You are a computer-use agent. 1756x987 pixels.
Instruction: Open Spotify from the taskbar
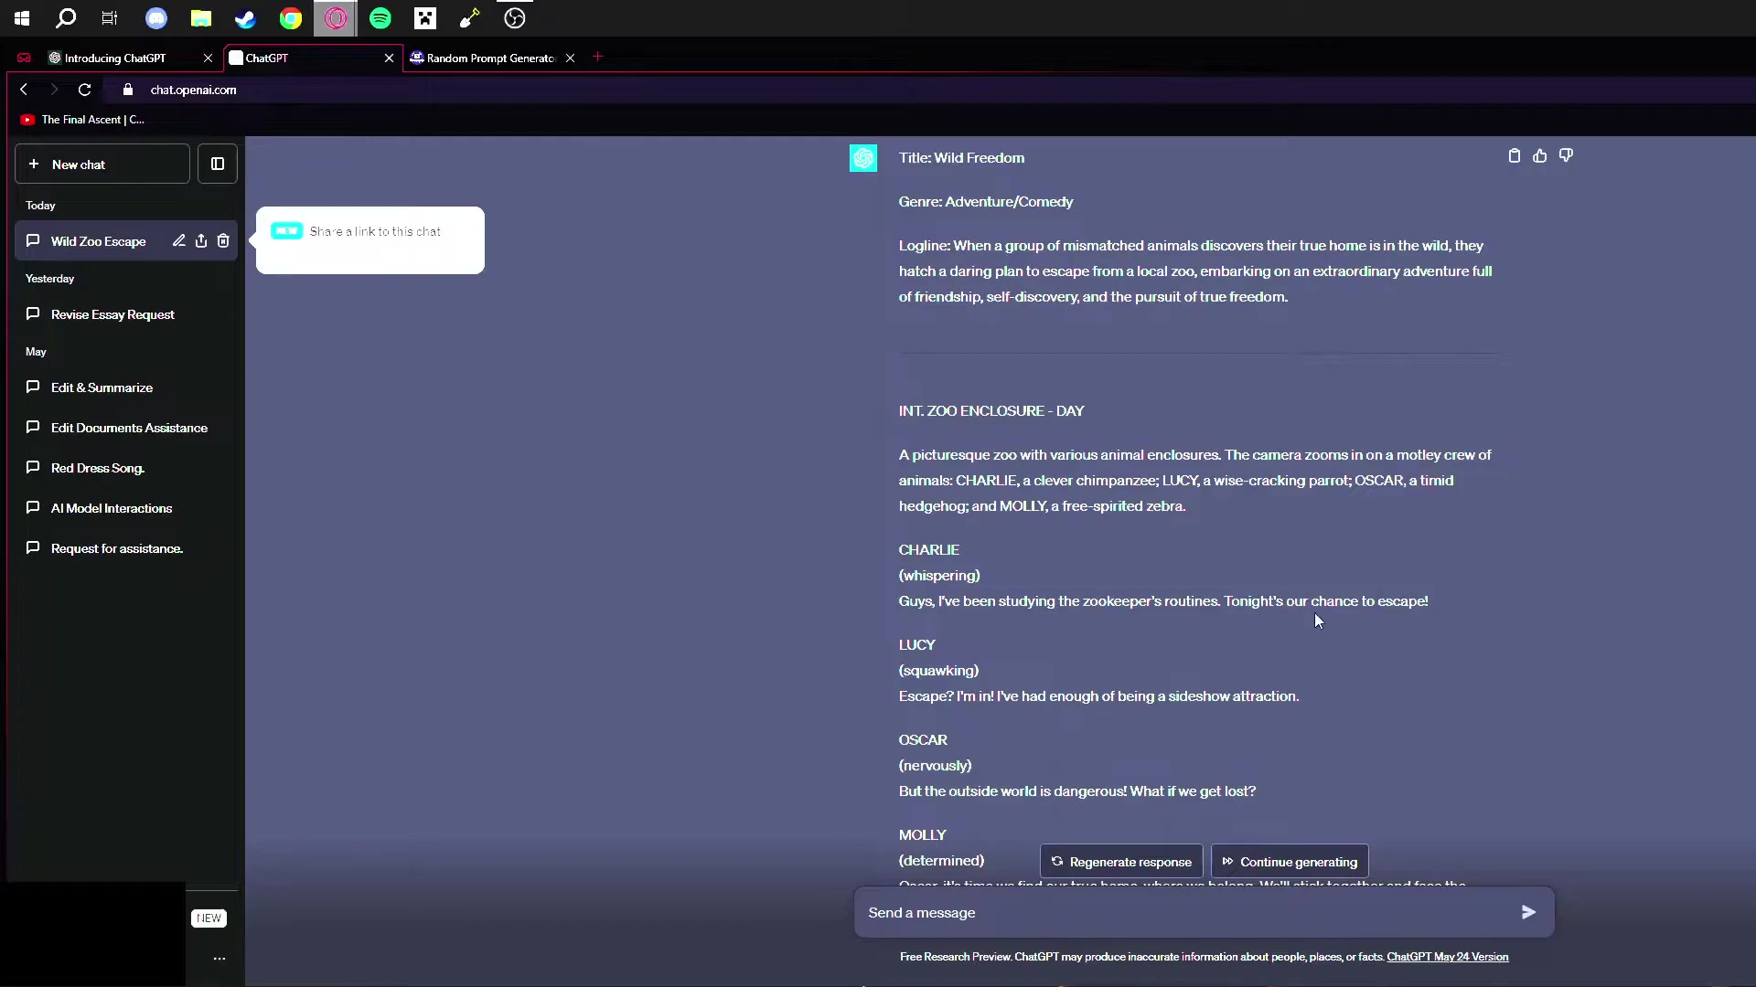click(380, 18)
